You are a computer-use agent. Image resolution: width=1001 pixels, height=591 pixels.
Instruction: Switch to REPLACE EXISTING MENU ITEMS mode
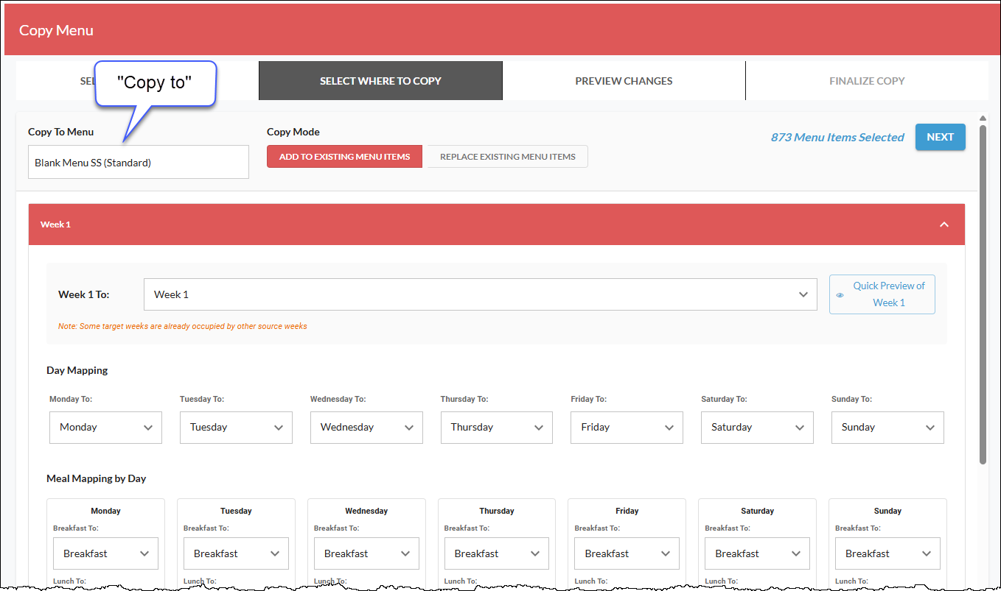(x=506, y=156)
